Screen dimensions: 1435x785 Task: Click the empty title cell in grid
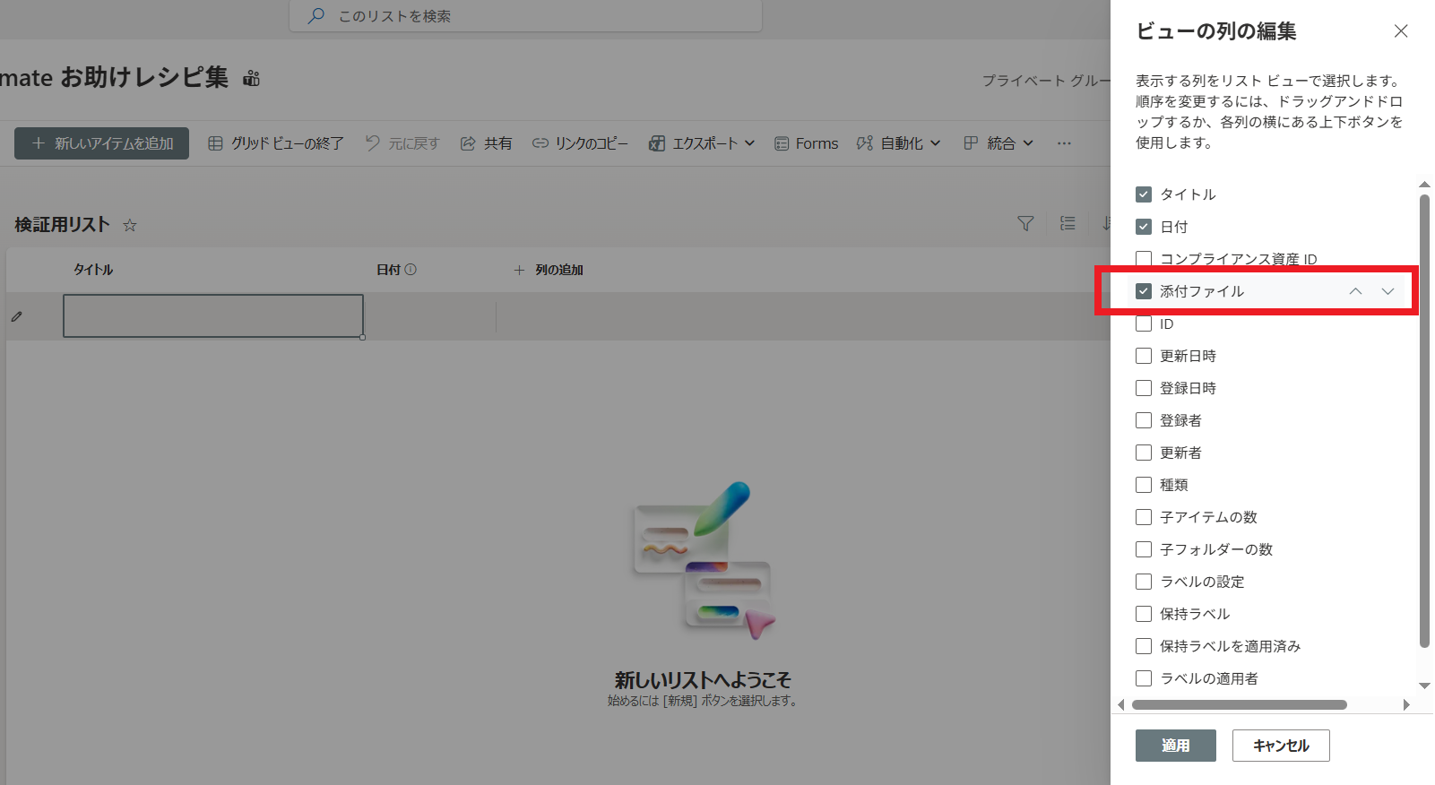(x=213, y=316)
